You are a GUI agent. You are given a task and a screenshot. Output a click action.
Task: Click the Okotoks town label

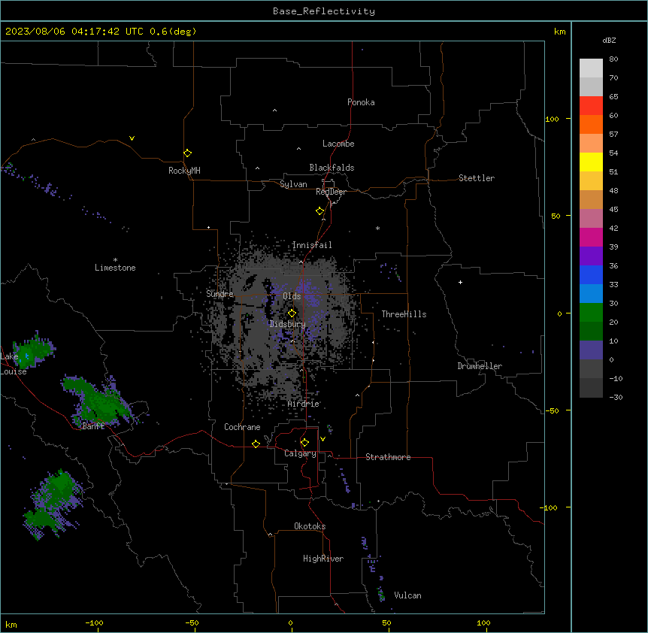[310, 526]
